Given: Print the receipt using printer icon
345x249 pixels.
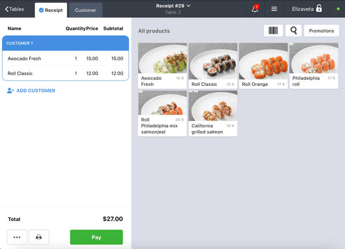Looking at the screenshot, I should 39,237.
